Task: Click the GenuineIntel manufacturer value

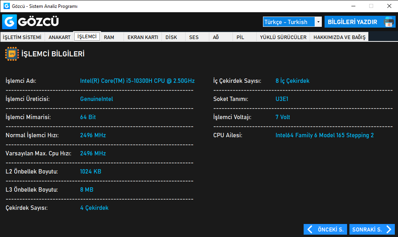Action: [96, 99]
